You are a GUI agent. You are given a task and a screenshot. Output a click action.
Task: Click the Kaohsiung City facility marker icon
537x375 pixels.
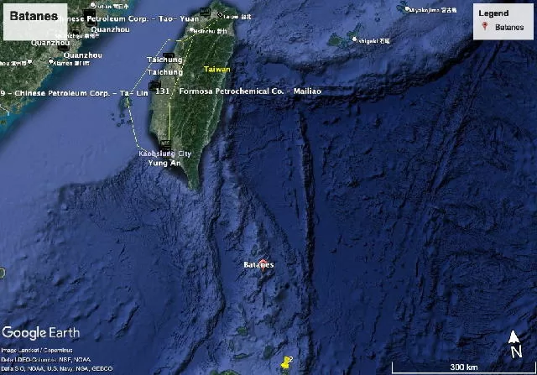pyautogui.click(x=165, y=145)
